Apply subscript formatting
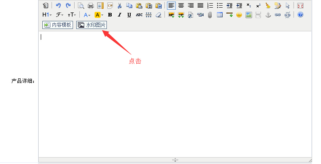The height and width of the screenshot is (164, 321). point(249,6)
